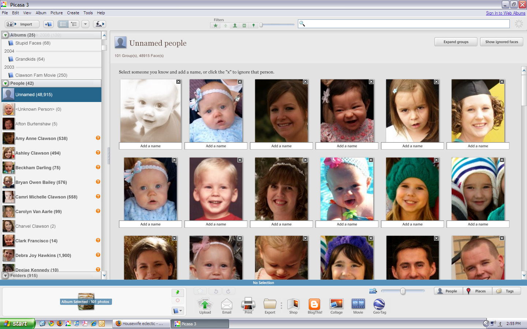The image size is (527, 329).
Task: Click the Geo-Tag globe icon
Action: point(380,306)
